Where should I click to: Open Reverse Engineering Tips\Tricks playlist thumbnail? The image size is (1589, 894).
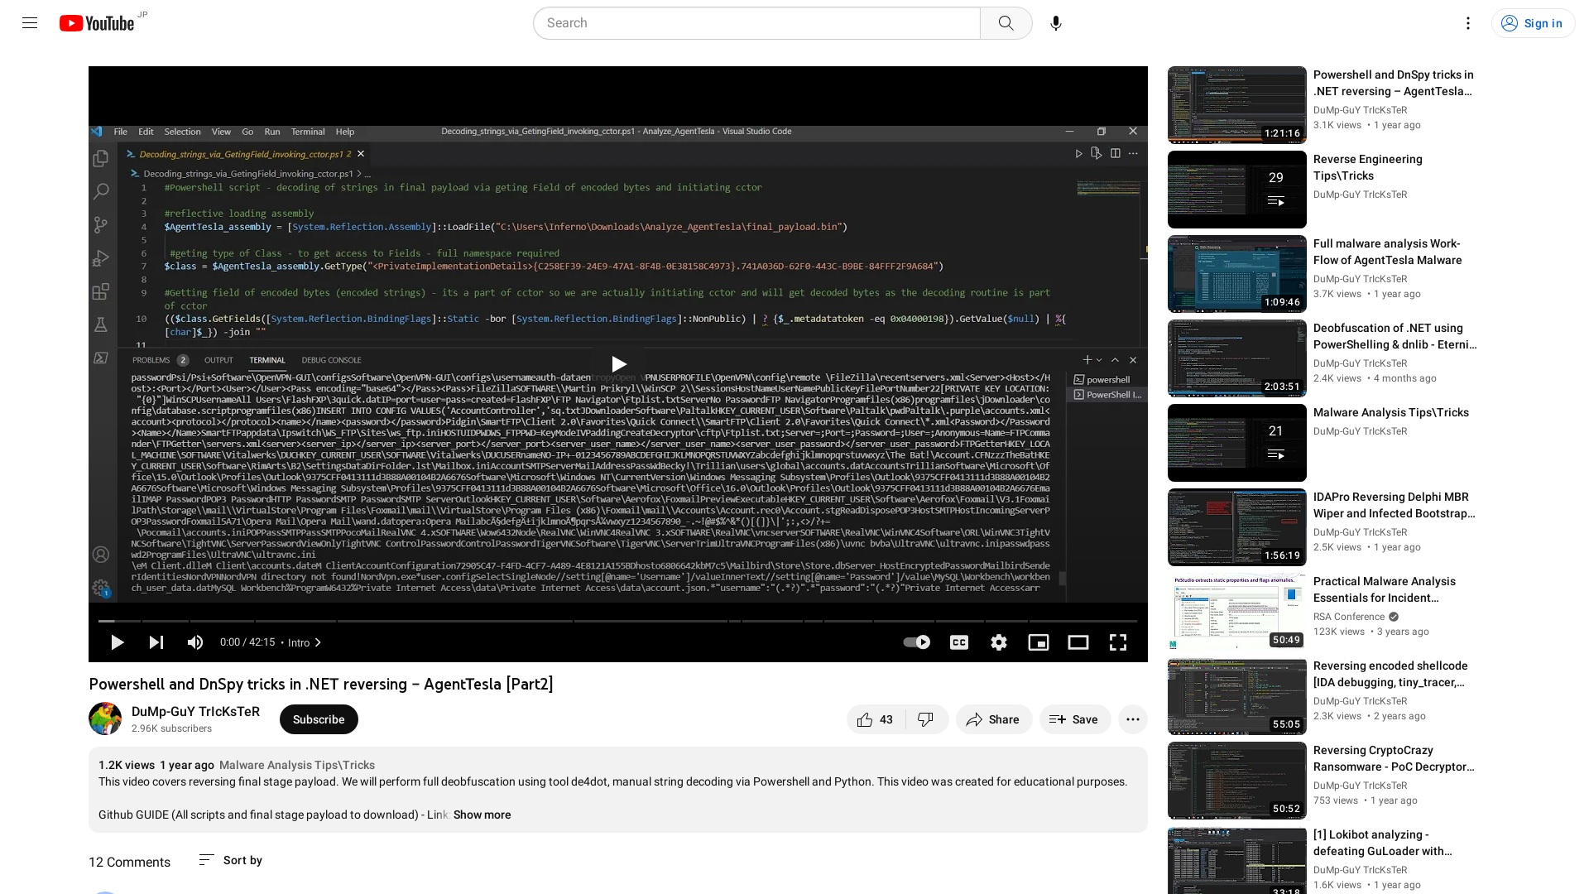pyautogui.click(x=1236, y=190)
